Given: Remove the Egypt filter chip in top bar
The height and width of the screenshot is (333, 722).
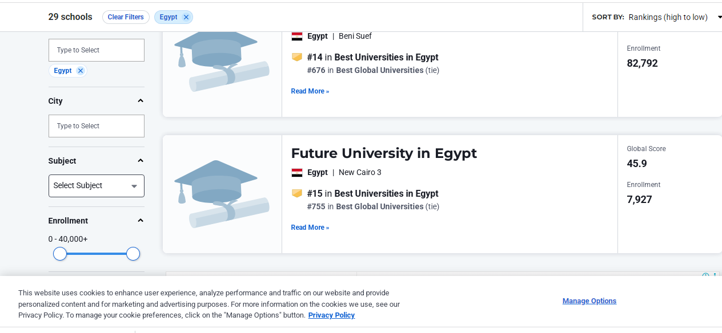Looking at the screenshot, I should pyautogui.click(x=186, y=17).
